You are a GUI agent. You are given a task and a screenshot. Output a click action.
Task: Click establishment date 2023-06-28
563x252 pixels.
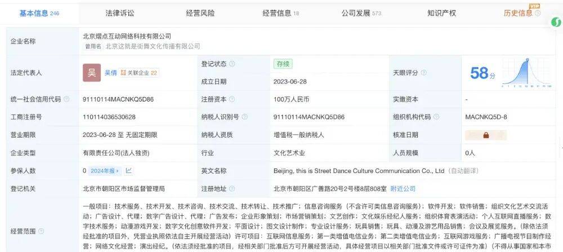pyautogui.click(x=290, y=82)
